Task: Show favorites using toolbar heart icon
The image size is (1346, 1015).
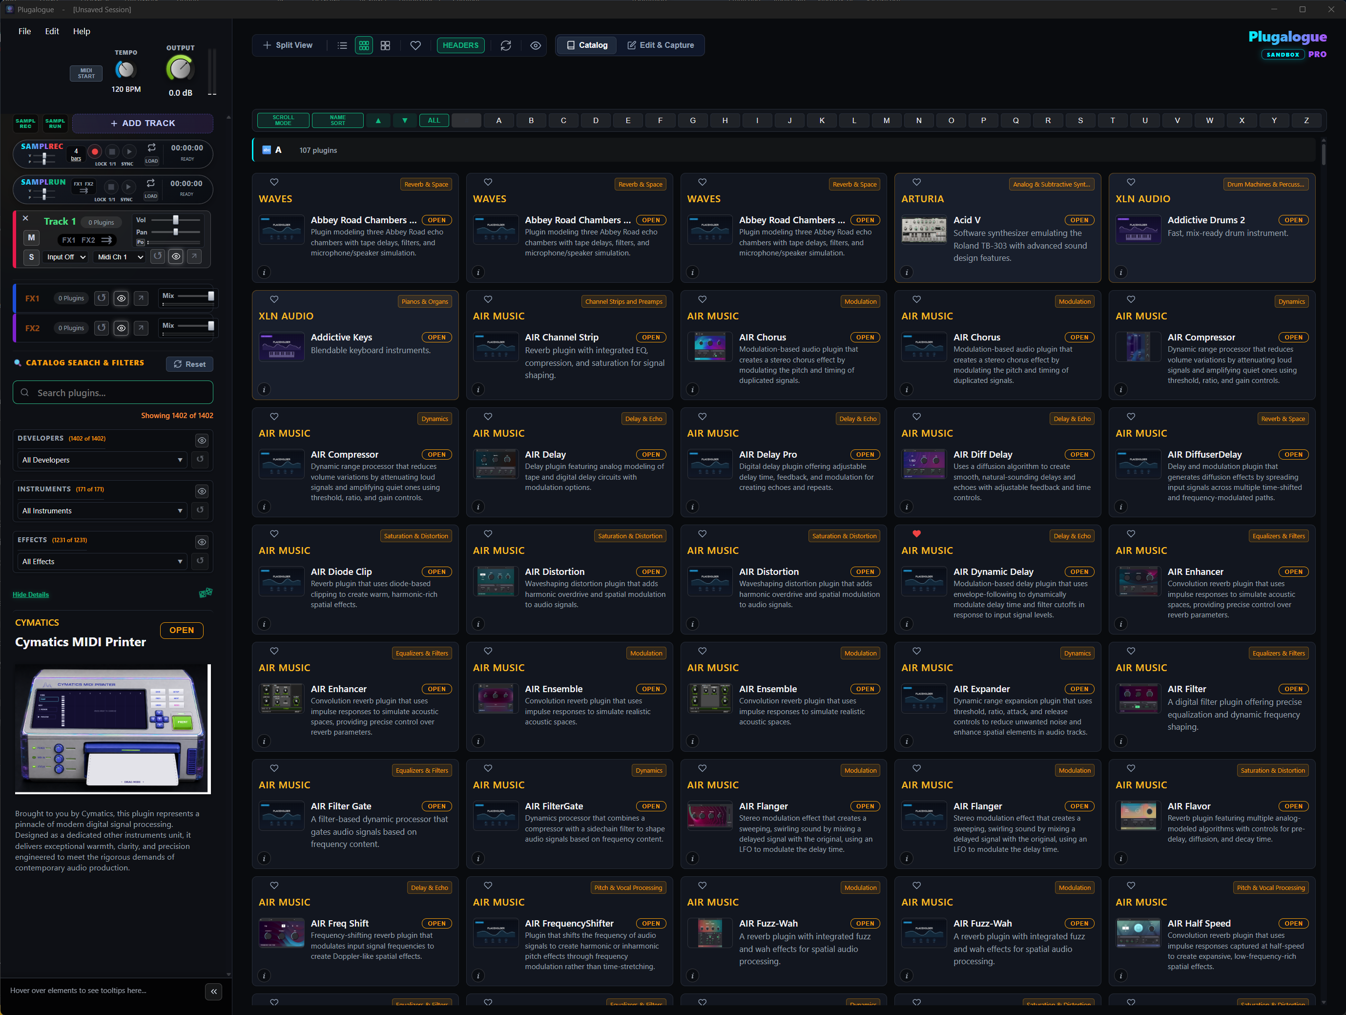Action: (415, 45)
